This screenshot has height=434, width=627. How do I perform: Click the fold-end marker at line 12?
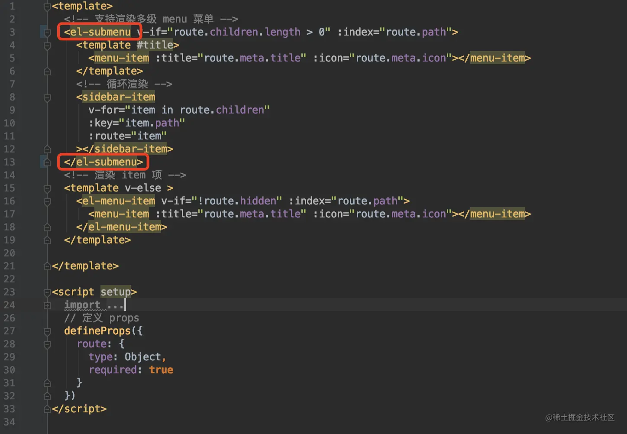47,149
